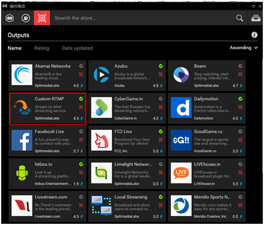Click the Azubu play logo

[102, 75]
